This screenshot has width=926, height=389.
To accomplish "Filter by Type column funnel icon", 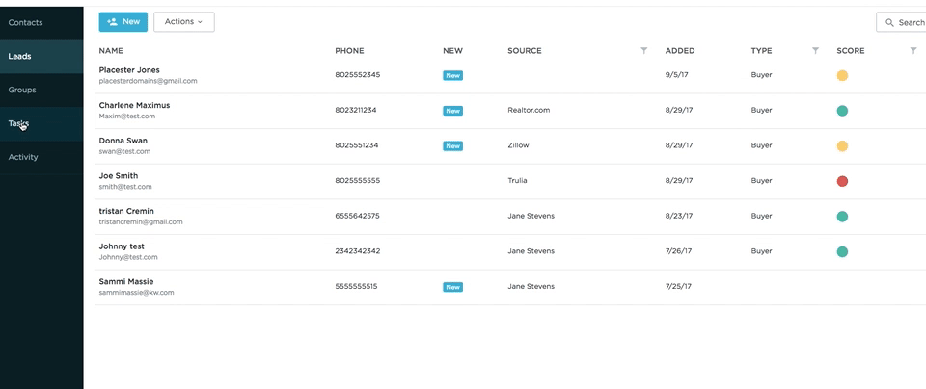I will (x=816, y=51).
